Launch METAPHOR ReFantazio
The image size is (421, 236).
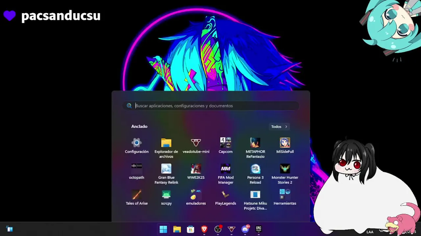pos(255,148)
